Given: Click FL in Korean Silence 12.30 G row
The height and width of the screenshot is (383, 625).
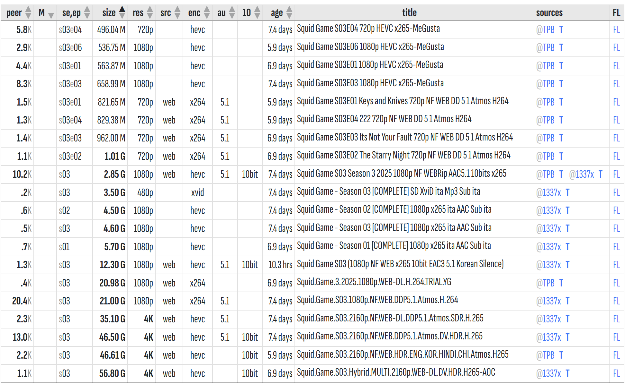Looking at the screenshot, I should point(616,265).
